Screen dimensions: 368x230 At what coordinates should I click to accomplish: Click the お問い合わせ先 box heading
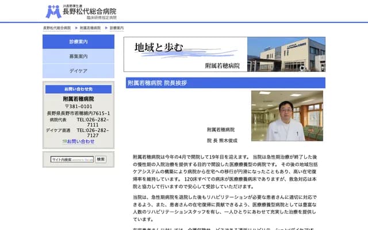tap(78, 89)
